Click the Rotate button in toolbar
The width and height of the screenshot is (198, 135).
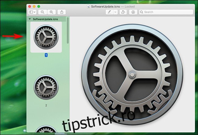[x=123, y=12]
